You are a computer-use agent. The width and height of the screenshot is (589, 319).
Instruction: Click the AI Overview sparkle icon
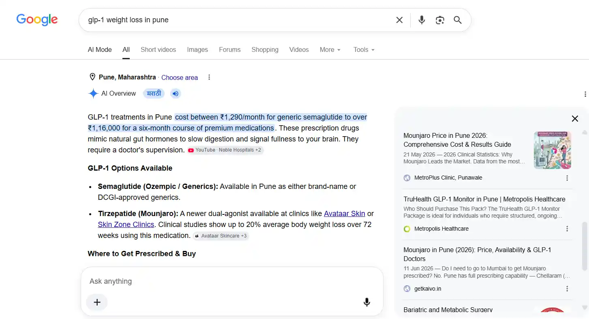coord(93,94)
